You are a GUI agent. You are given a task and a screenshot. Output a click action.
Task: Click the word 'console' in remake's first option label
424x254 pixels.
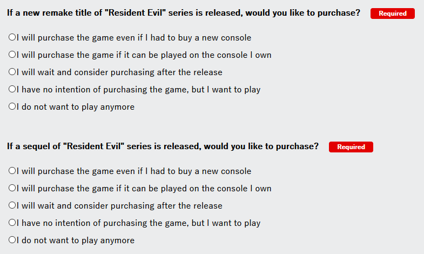[x=235, y=38]
